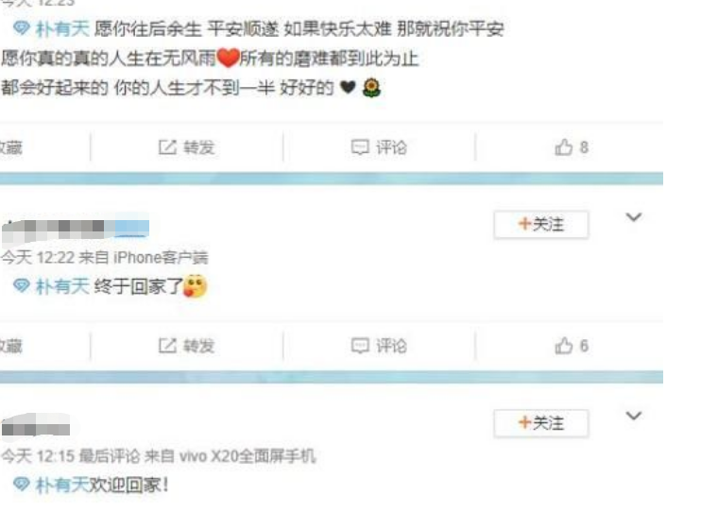Click the comment bubble icon in the first post

[x=360, y=147]
